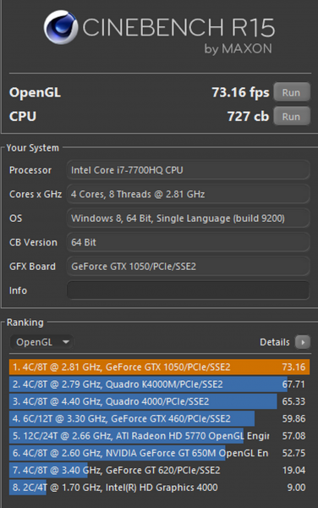The width and height of the screenshot is (318, 508).
Task: Run the OpenGL benchmark test
Action: point(292,92)
